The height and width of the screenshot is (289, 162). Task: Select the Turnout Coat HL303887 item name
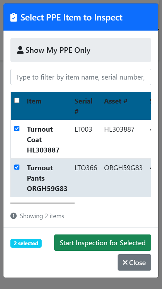tap(43, 140)
